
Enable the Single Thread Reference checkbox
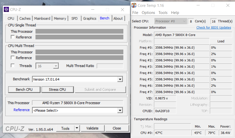[13, 37]
